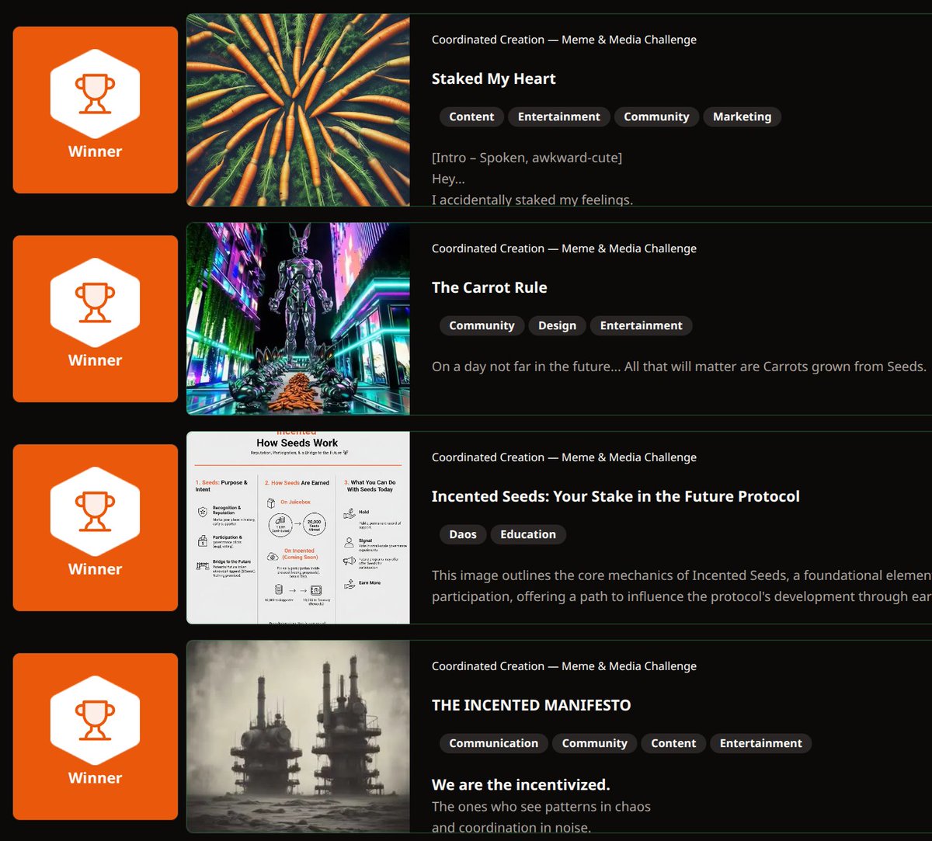Click the "[Intro – Spoken, awkward-cute]" line

click(x=527, y=158)
